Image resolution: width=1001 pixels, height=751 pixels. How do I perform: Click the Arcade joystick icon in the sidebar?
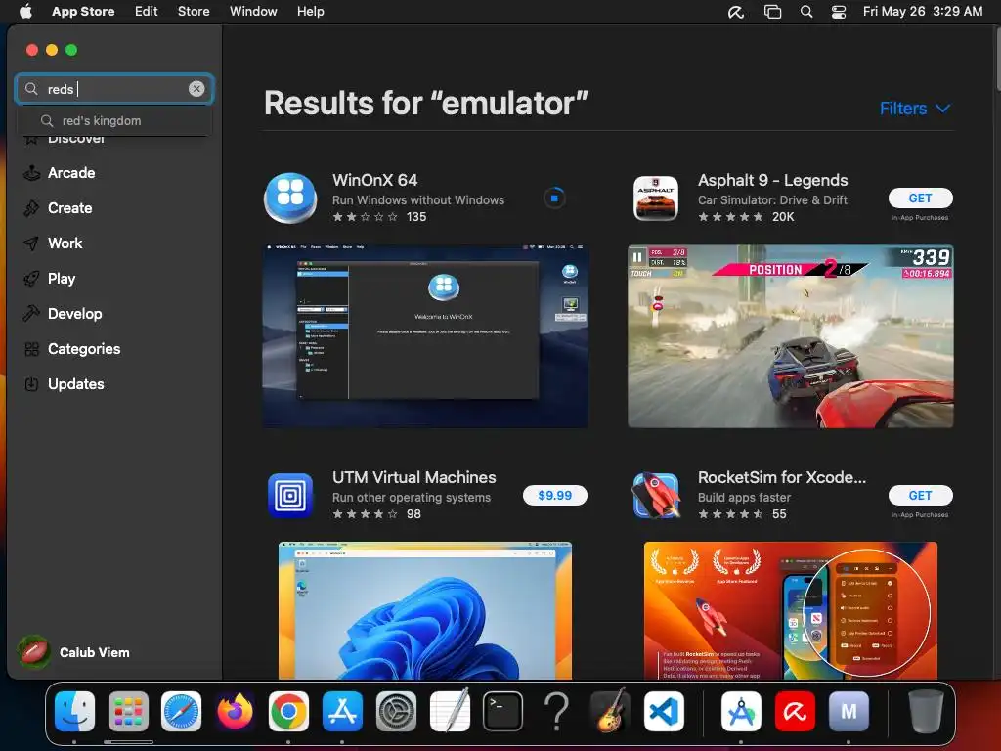coord(31,173)
